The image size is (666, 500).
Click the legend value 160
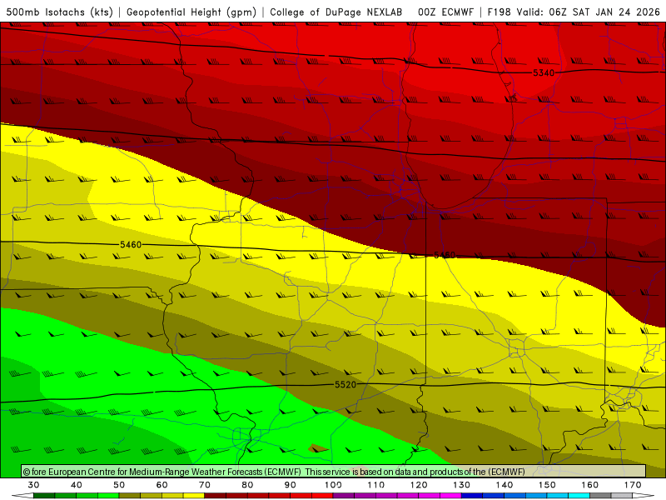pyautogui.click(x=590, y=485)
